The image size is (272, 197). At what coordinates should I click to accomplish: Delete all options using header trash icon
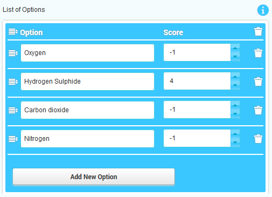point(258,31)
